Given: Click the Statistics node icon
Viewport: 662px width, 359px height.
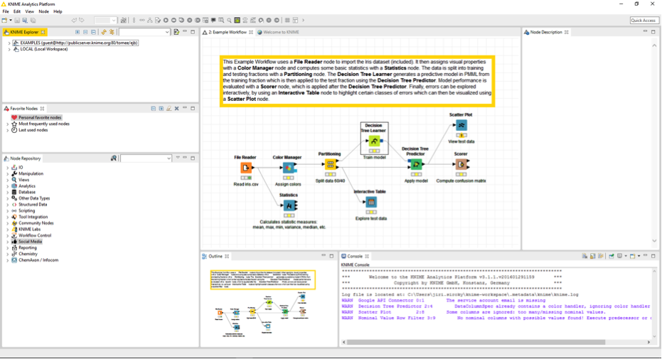Looking at the screenshot, I should click(x=289, y=205).
